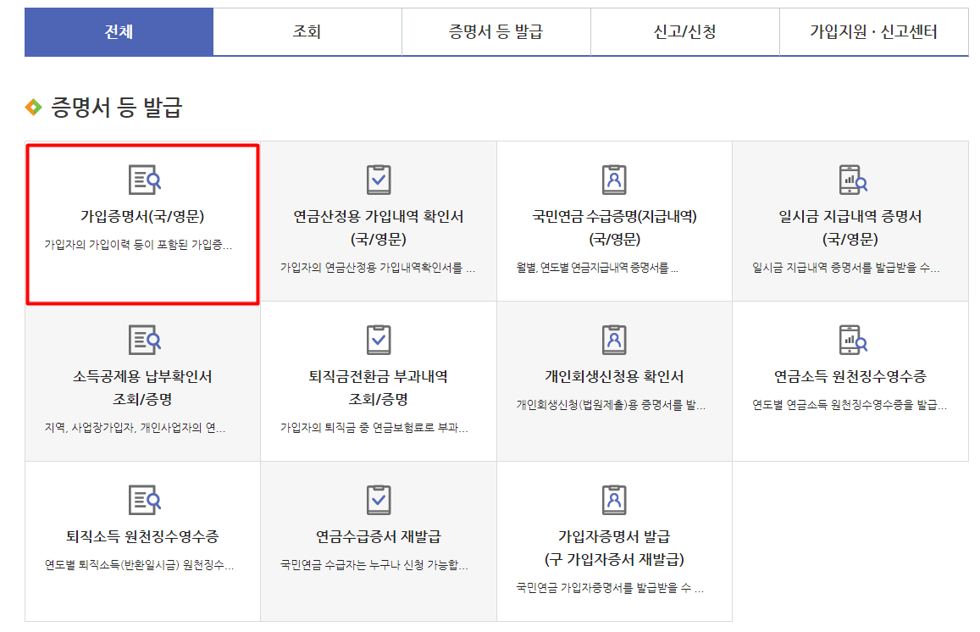Select the 퇴직금전환금 부과내역 clipboard icon
This screenshot has width=980, height=632.
[377, 337]
